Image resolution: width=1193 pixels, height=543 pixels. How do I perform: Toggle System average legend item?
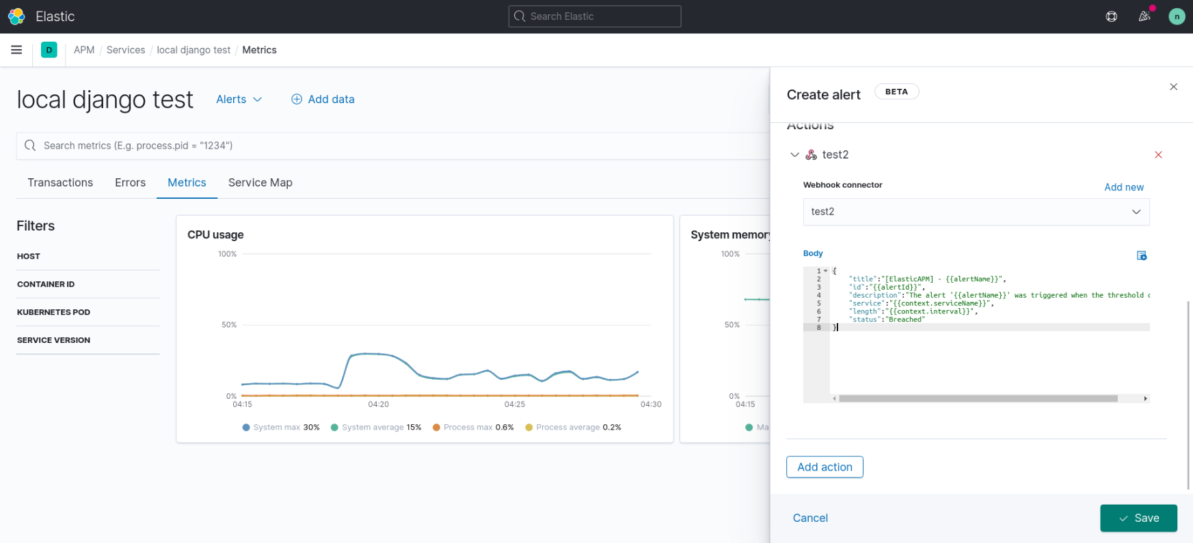click(376, 428)
